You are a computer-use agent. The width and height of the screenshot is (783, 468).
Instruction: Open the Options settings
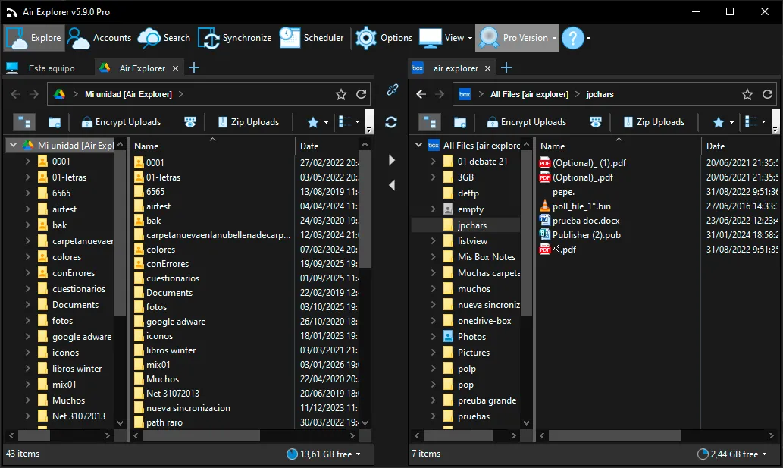pos(384,38)
